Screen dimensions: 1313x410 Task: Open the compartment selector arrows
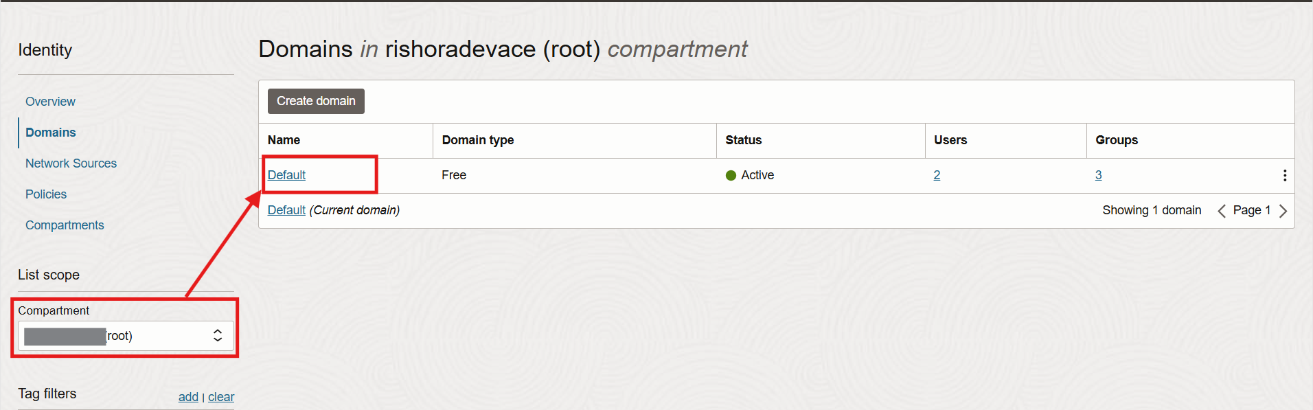point(217,335)
